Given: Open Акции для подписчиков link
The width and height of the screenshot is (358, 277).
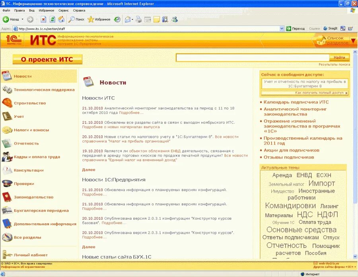Looking at the screenshot, I should pos(291,150).
